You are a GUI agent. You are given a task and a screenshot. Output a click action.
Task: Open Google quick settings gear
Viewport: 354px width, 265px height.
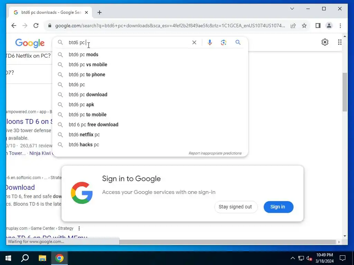coord(325,42)
